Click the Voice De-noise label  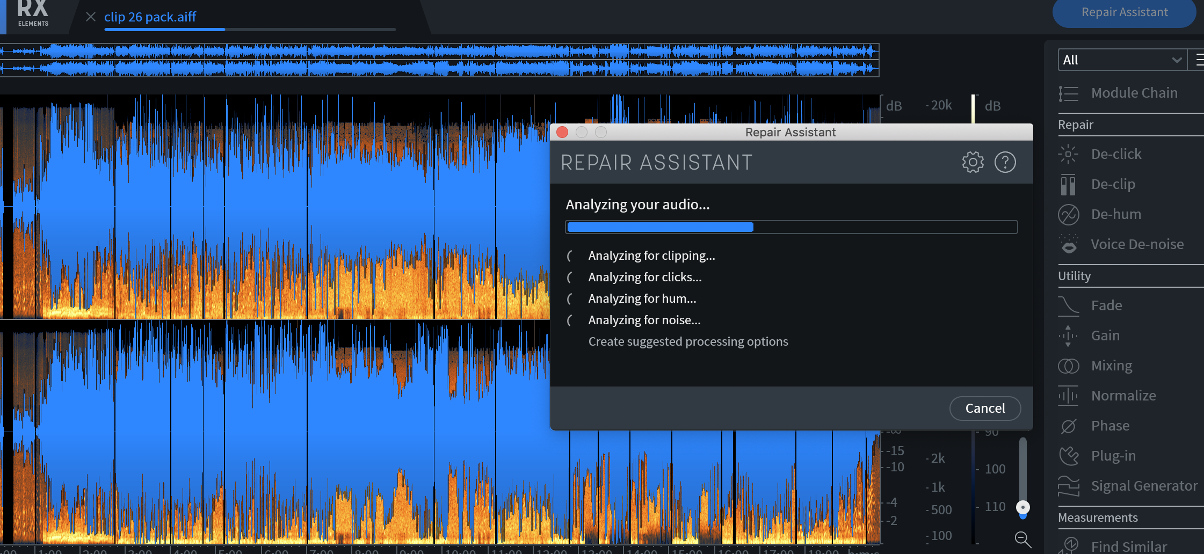coord(1137,244)
